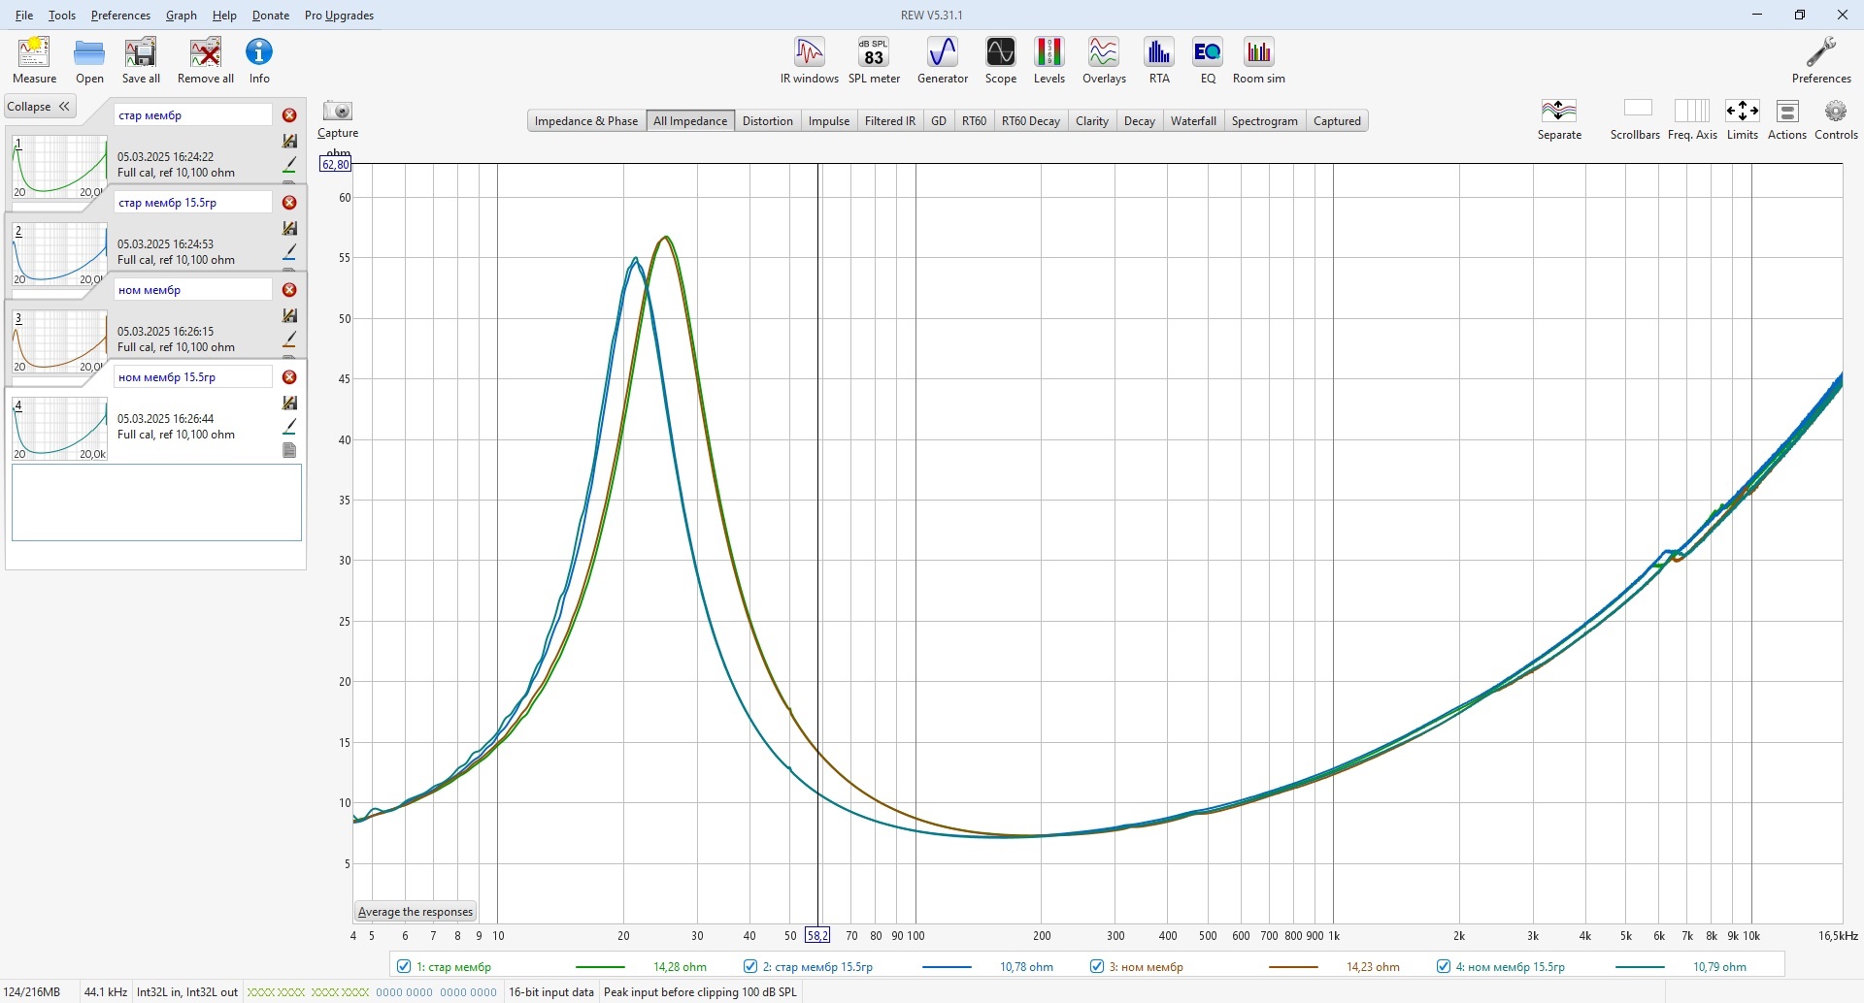
Task: Toggle trace 2 'стар мембр 15.5гр' checkbox
Action: (750, 967)
